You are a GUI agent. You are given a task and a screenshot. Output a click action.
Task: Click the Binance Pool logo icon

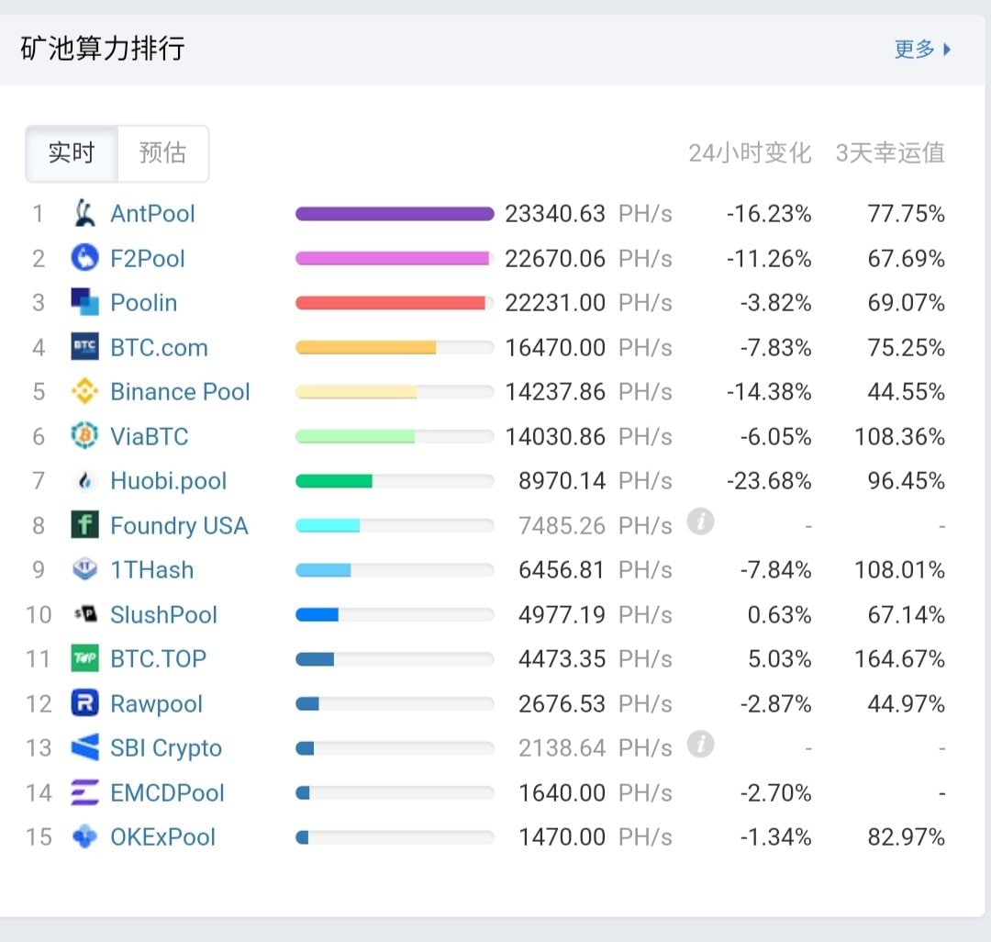(84, 392)
